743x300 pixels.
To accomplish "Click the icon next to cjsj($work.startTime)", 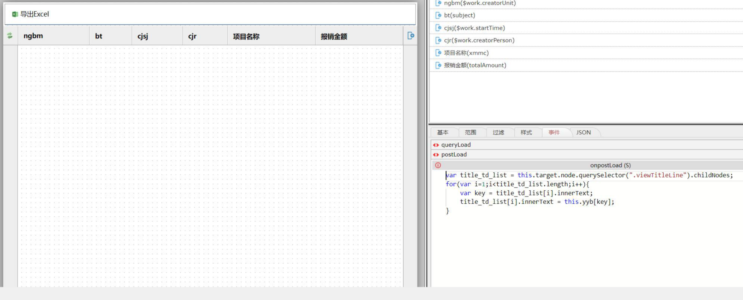I will pyautogui.click(x=439, y=28).
